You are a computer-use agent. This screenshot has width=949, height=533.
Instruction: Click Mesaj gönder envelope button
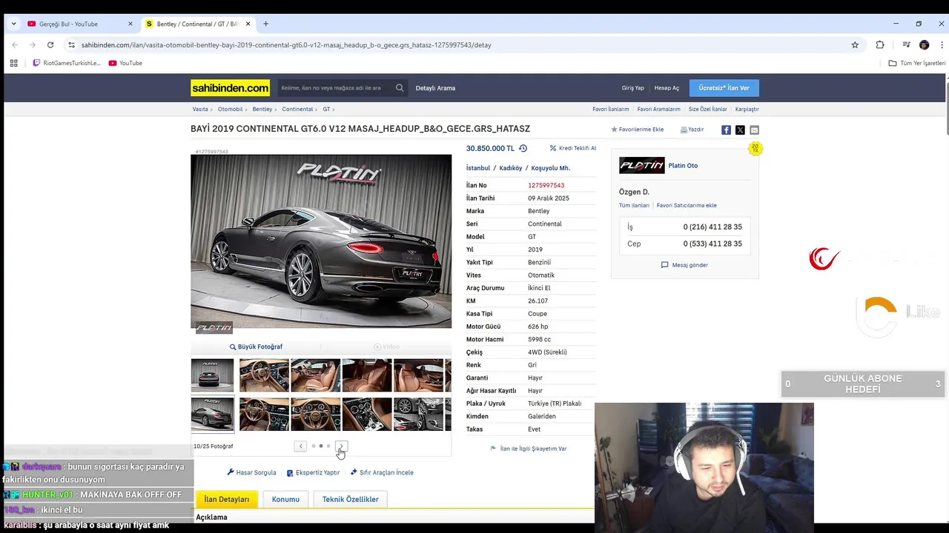(684, 265)
